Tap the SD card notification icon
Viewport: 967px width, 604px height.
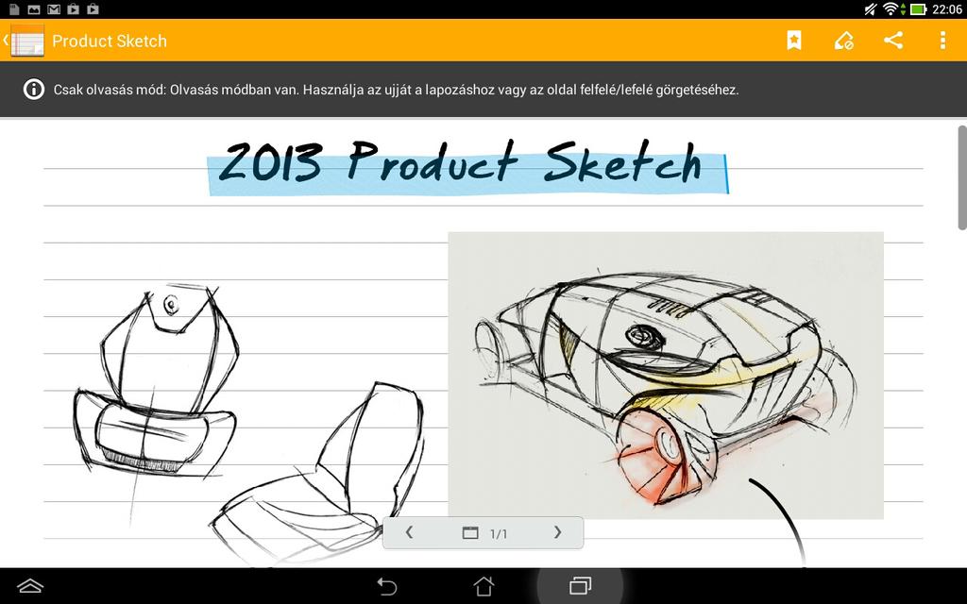(x=14, y=9)
